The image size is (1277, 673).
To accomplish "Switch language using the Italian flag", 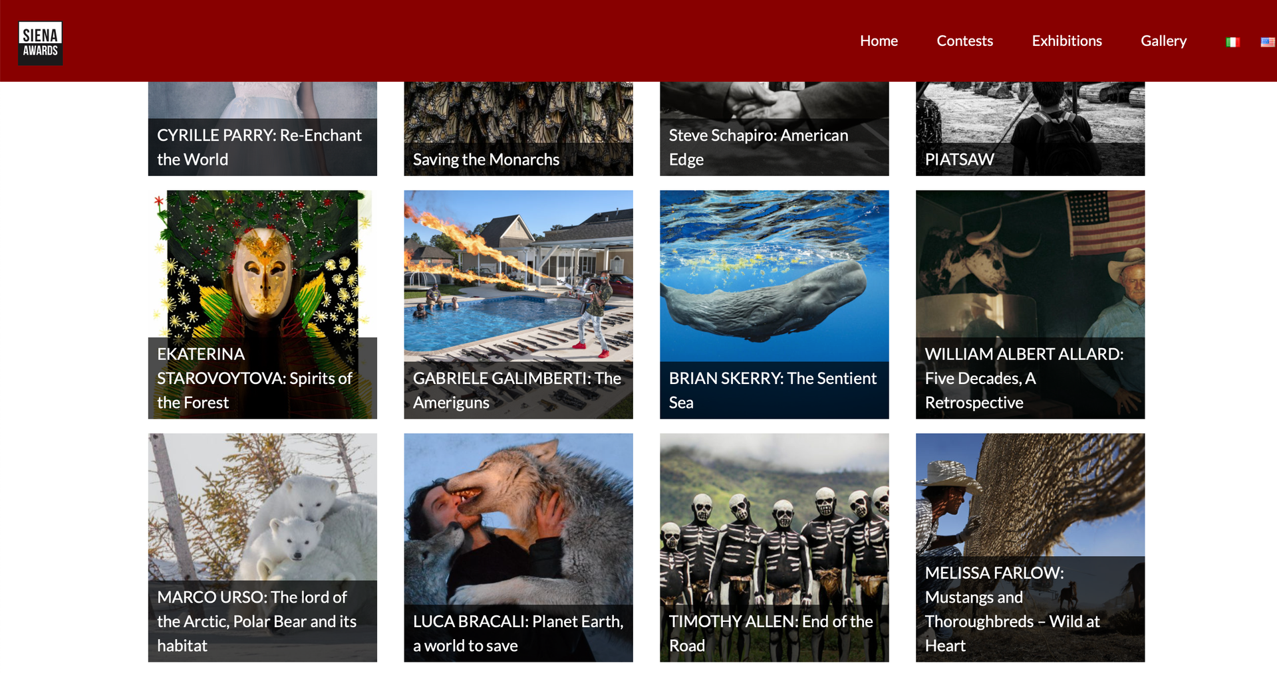I will [1232, 42].
